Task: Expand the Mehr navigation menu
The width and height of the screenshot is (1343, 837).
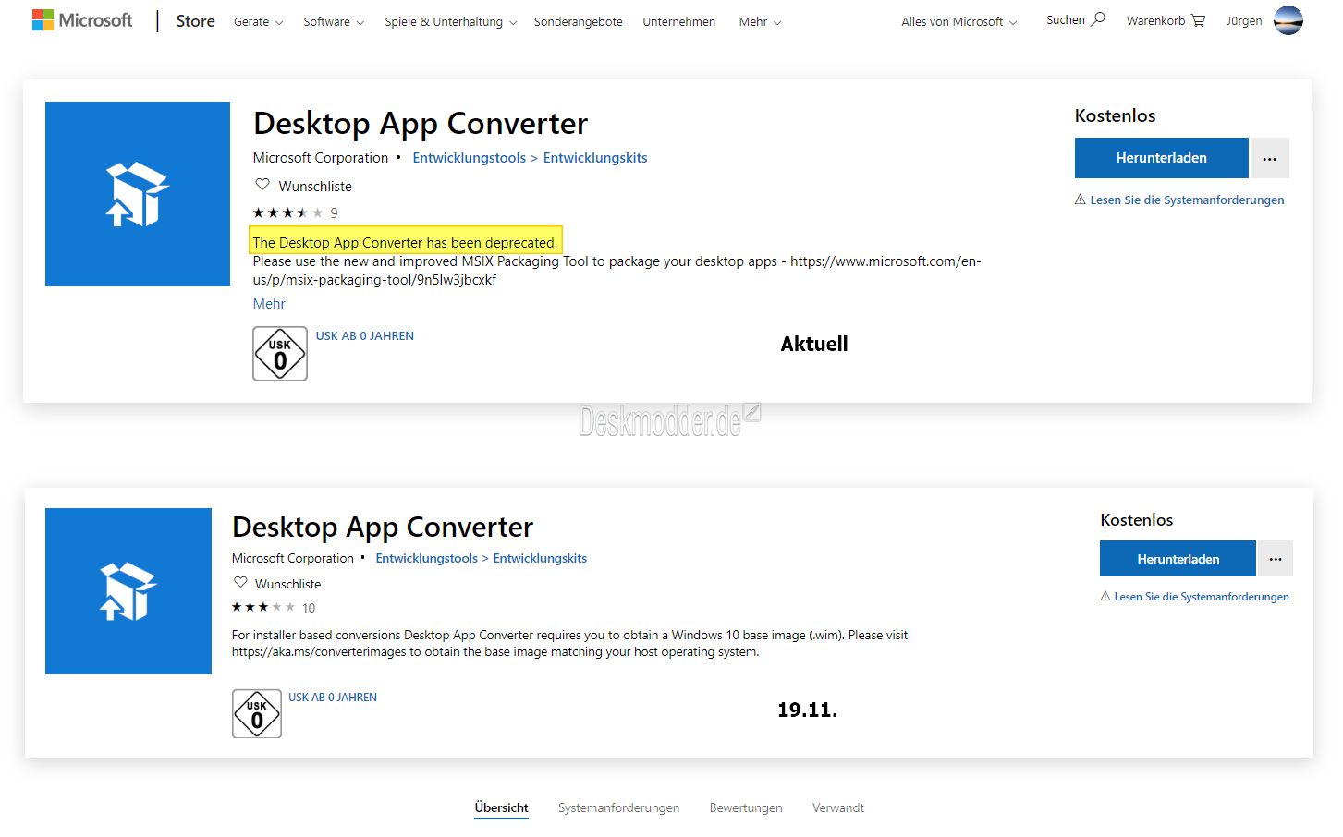Action: tap(760, 21)
